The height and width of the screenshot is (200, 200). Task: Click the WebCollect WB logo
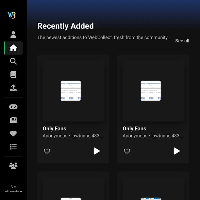12,15
